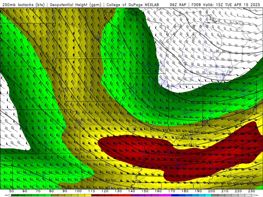Click the 10440 height contour label
This screenshot has height=197, width=263.
click(207, 163)
